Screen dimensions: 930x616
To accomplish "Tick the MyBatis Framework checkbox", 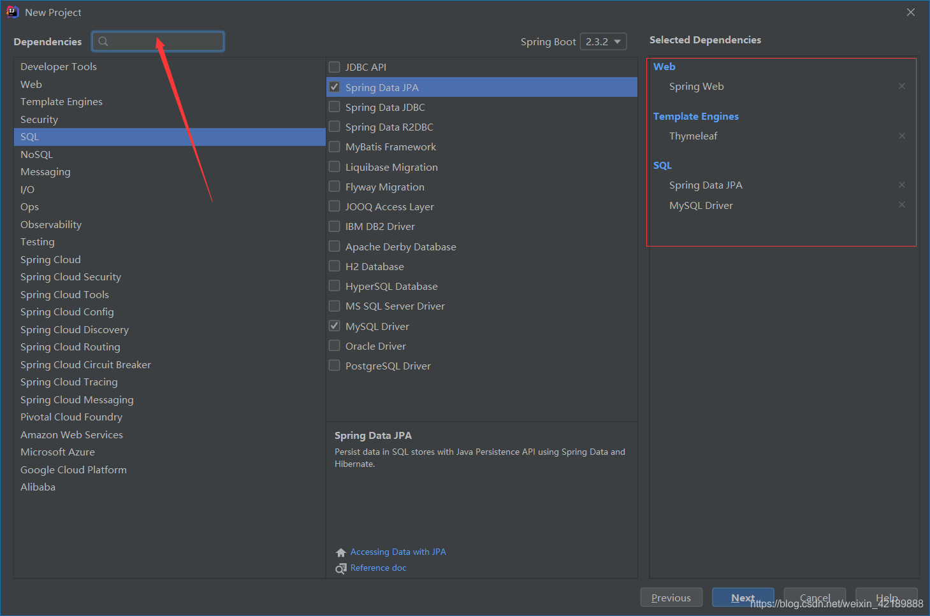I will pyautogui.click(x=334, y=147).
